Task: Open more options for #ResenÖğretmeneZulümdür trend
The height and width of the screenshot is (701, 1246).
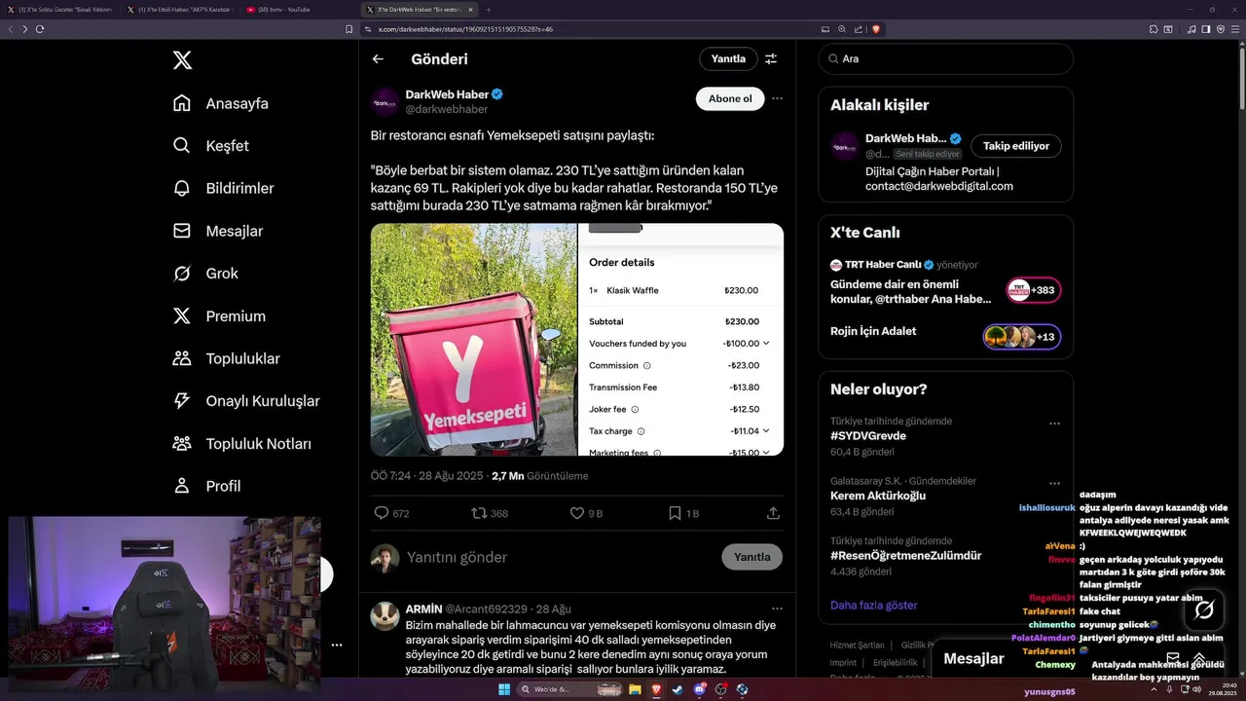Action: [1054, 542]
